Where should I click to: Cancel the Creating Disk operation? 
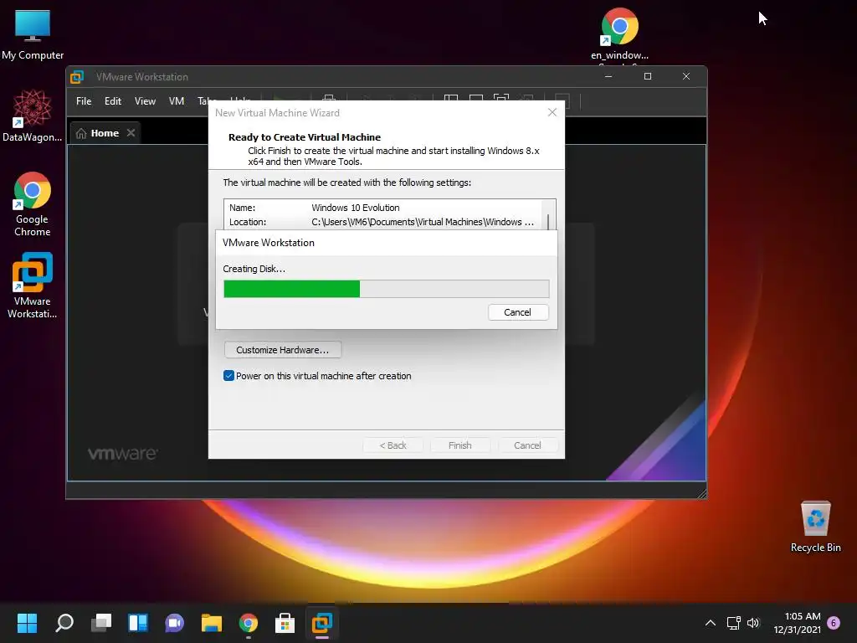[517, 312]
